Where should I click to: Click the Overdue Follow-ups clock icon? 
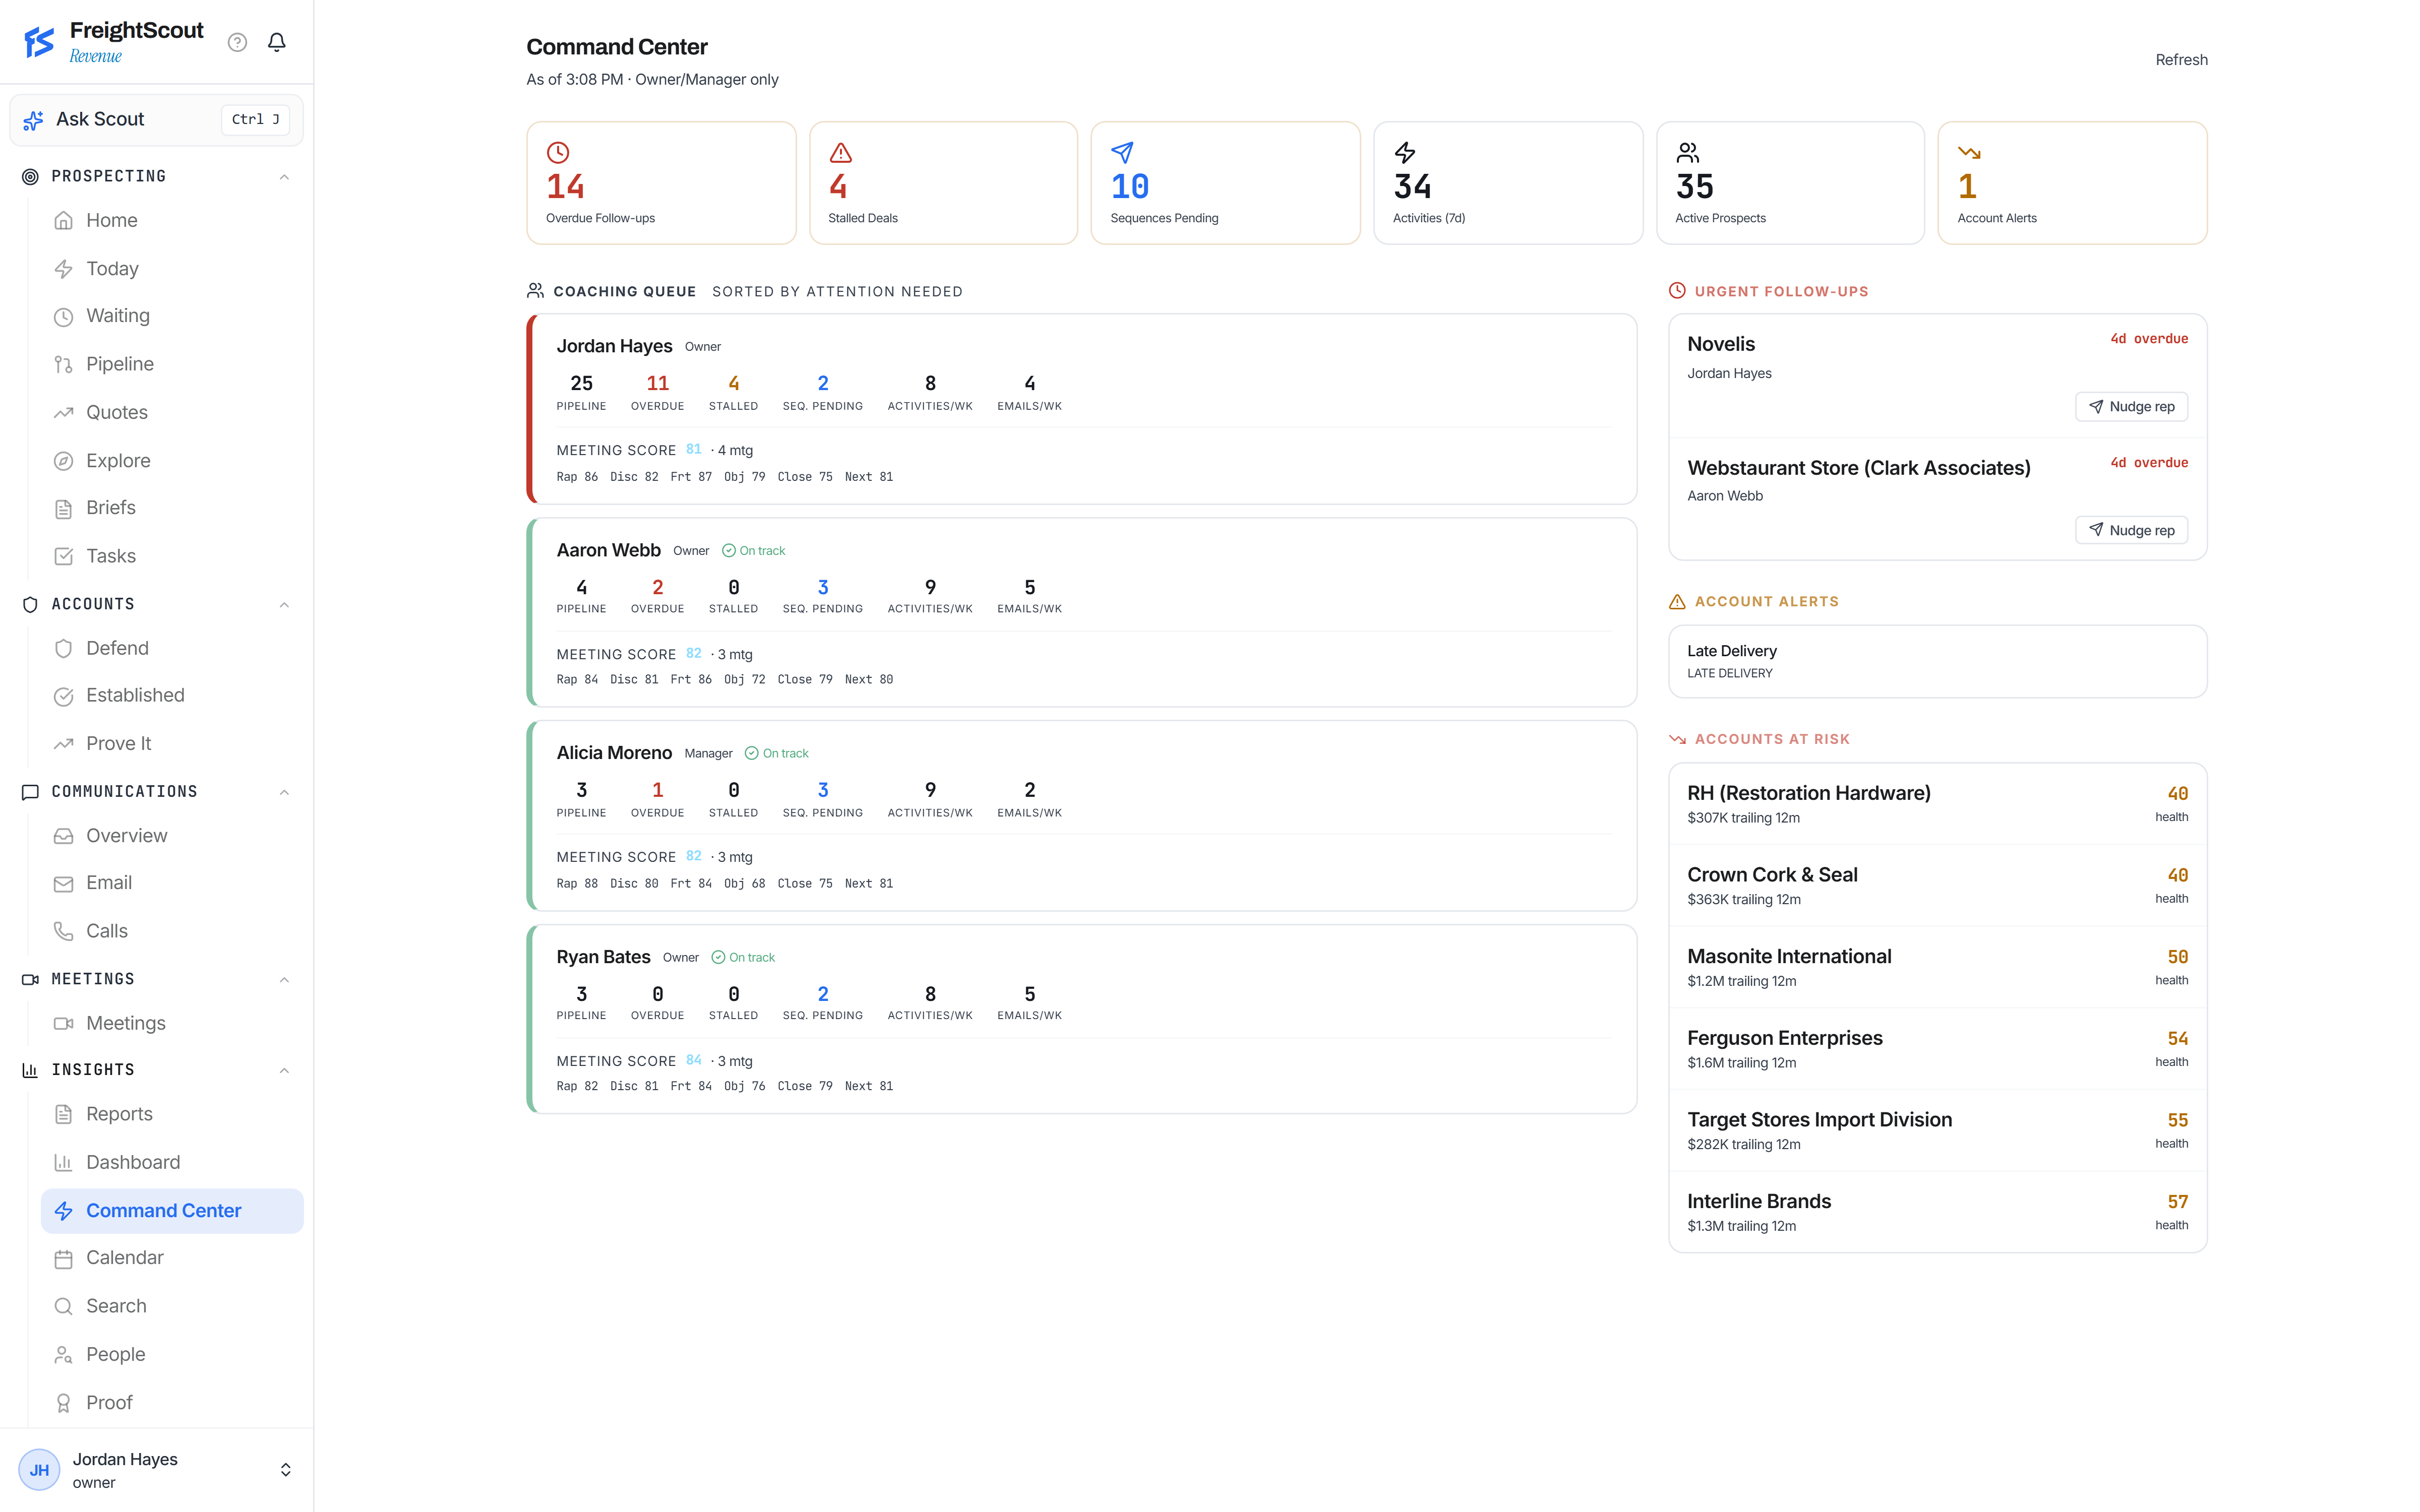coord(558,153)
